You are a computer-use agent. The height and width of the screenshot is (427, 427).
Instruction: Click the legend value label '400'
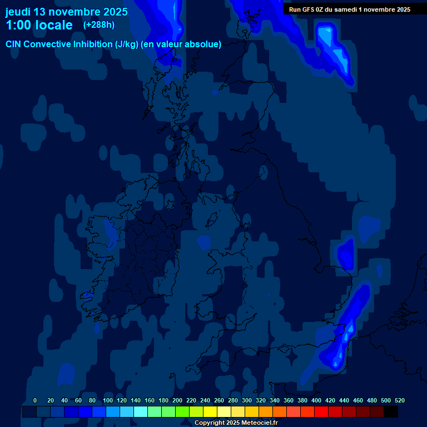316,400
